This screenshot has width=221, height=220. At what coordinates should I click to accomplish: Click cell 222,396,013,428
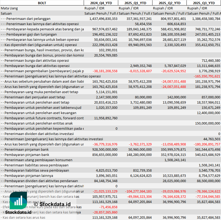click(105, 45)
